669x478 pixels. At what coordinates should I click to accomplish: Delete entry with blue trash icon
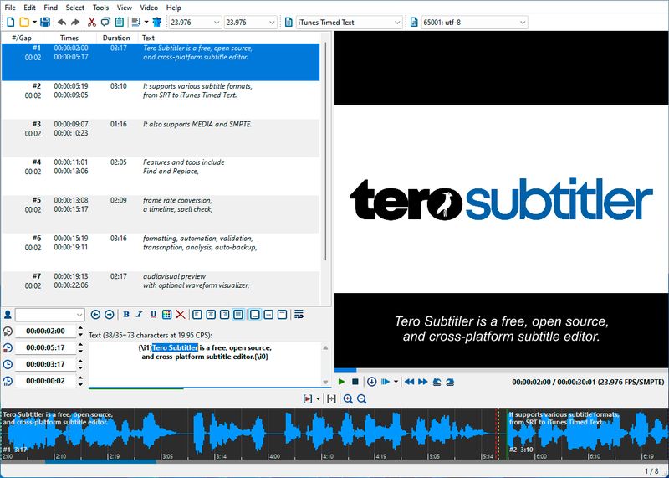click(x=157, y=23)
